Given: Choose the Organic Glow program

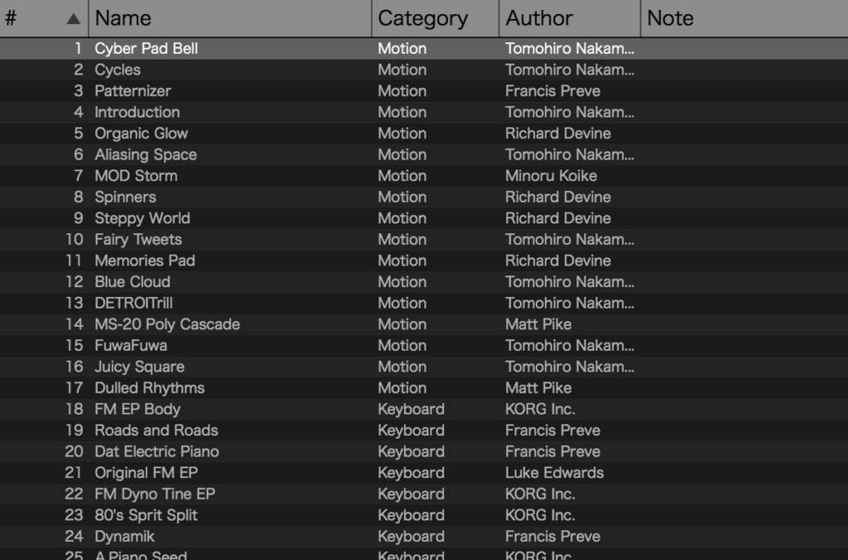Looking at the screenshot, I should [141, 133].
